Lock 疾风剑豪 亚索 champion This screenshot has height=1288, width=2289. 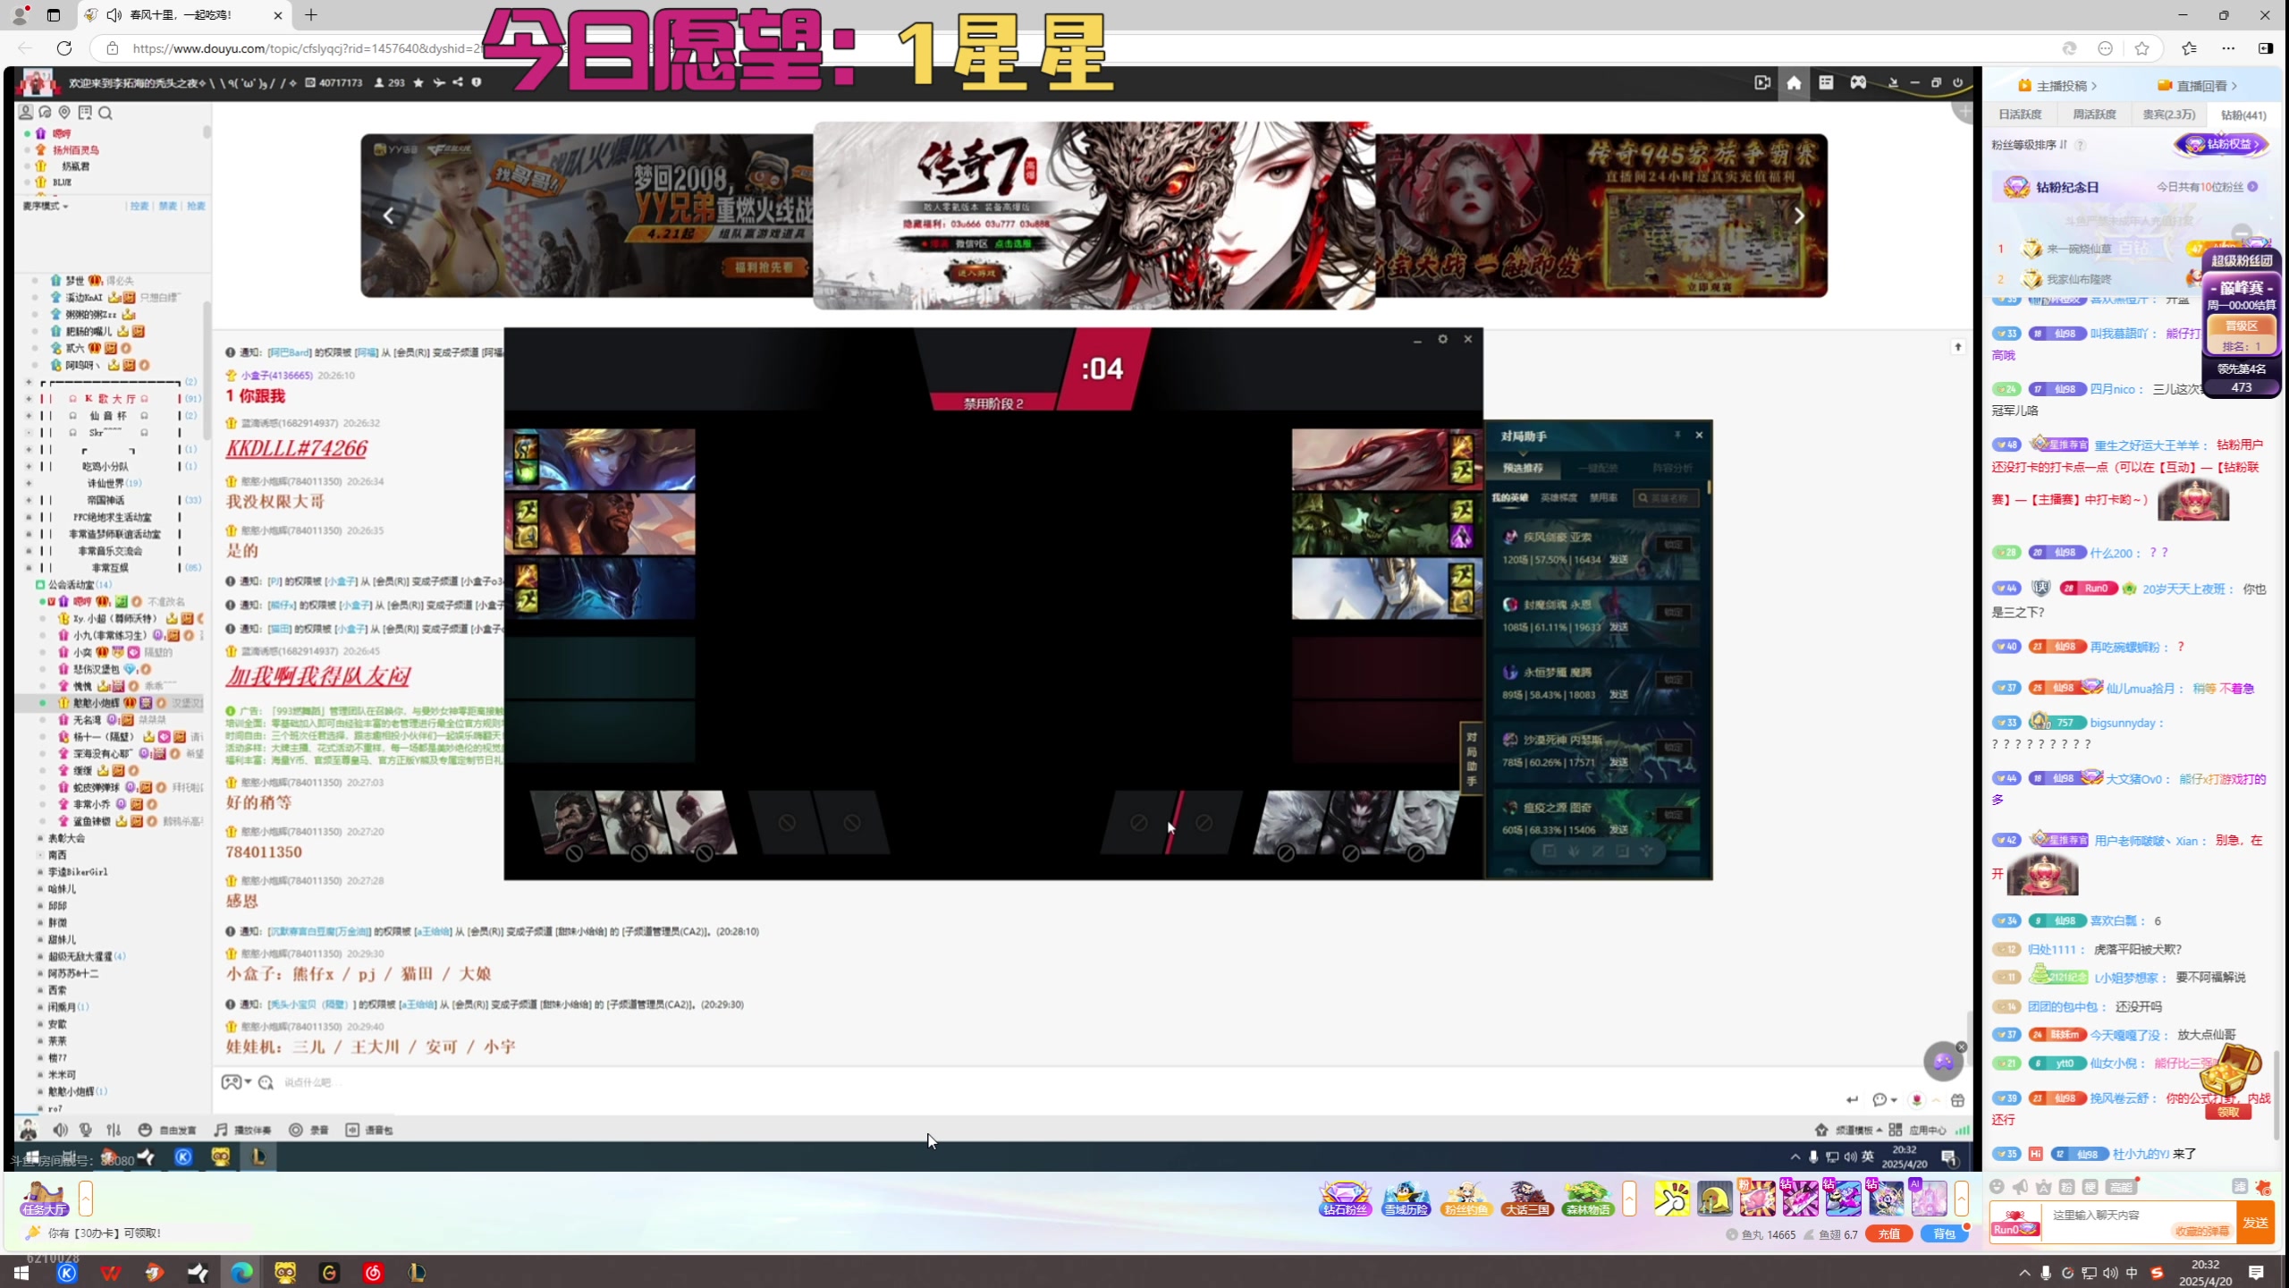[1673, 544]
